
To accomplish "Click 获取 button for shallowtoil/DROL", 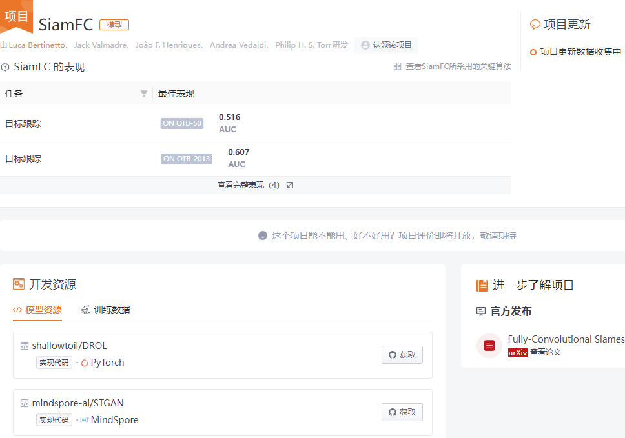I will point(402,355).
